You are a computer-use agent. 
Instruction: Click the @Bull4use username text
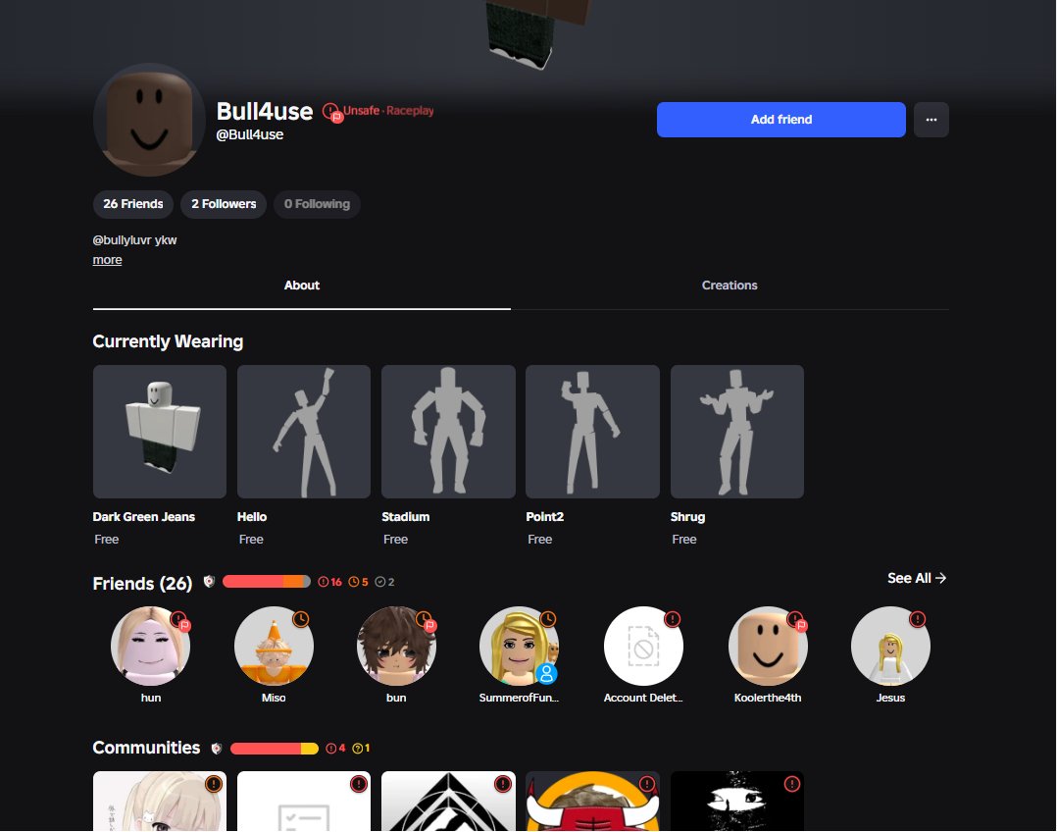click(249, 135)
